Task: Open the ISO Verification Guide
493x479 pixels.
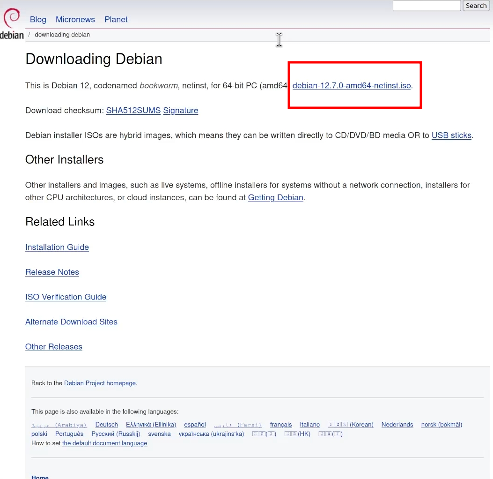Action: 66,297
